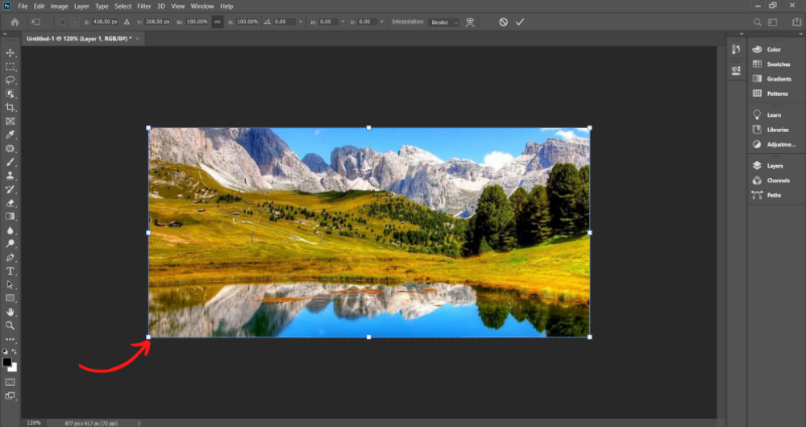Screen dimensions: 806x427
Task: Select the Rectangular Marquee tool
Action: 10,67
